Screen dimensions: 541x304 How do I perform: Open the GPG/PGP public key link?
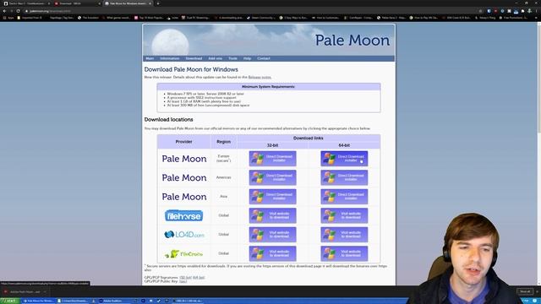pos(183,281)
